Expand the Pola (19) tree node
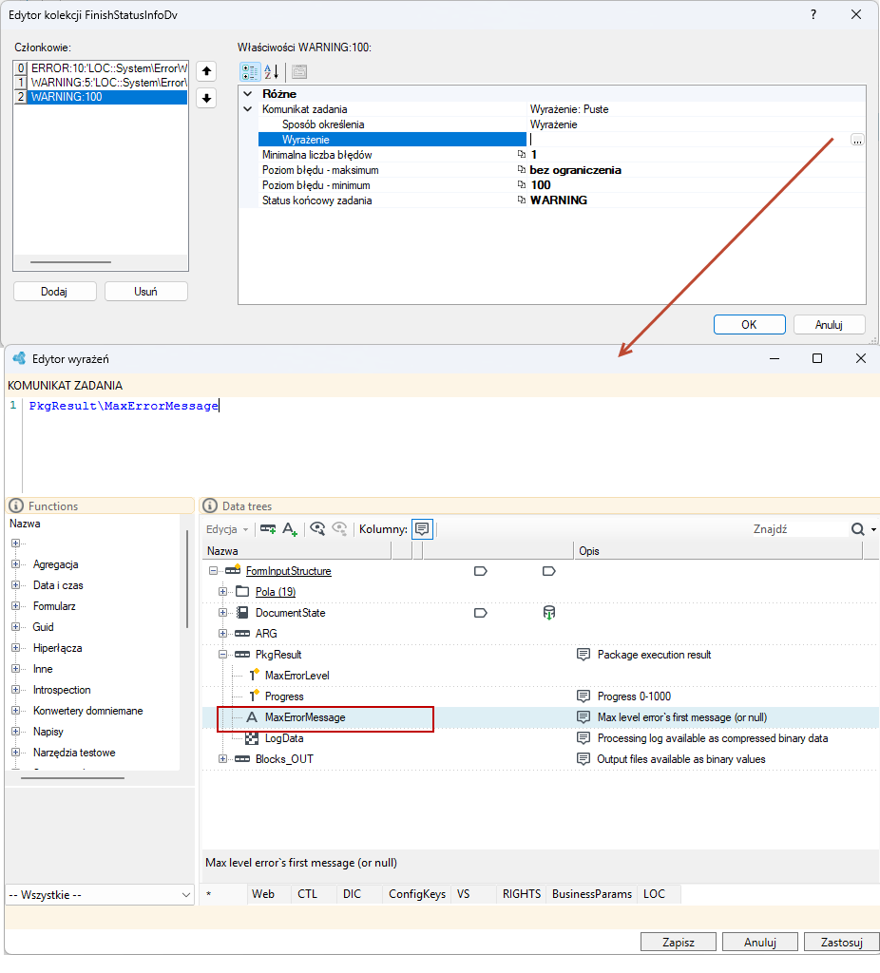The height and width of the screenshot is (973, 880). (222, 592)
